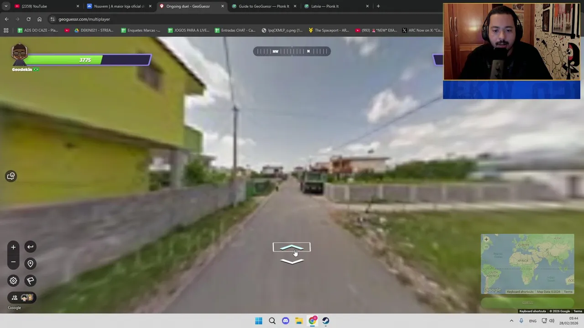Open lpqCKMLP_o.png bookmark

pyautogui.click(x=282, y=31)
